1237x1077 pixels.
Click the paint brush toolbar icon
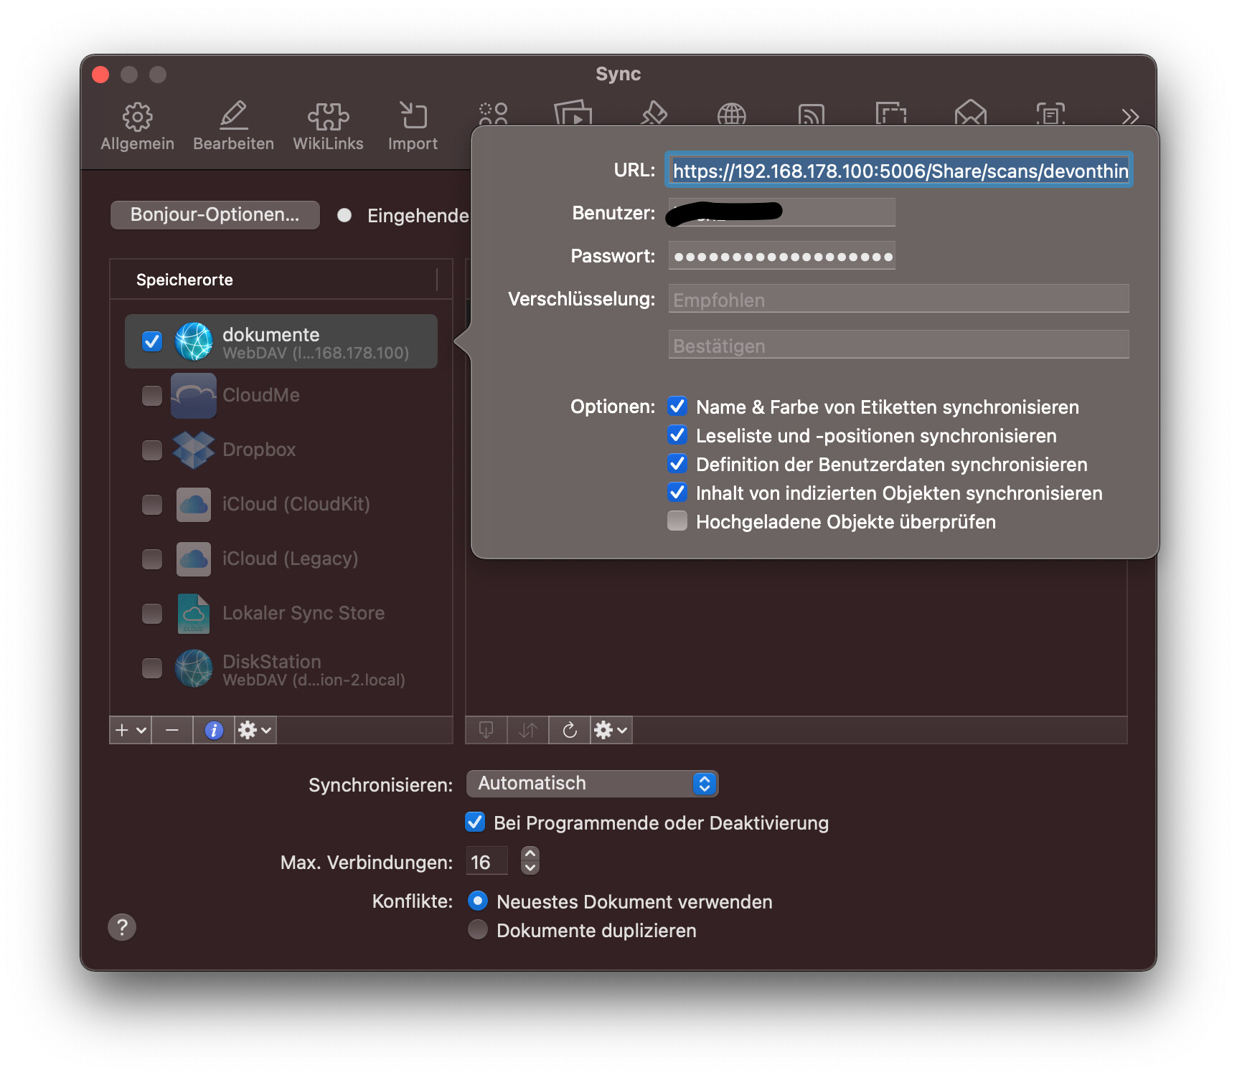654,113
